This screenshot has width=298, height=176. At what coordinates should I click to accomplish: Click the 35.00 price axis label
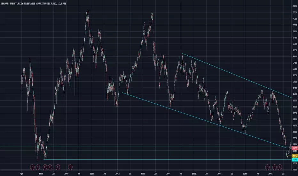295,119
